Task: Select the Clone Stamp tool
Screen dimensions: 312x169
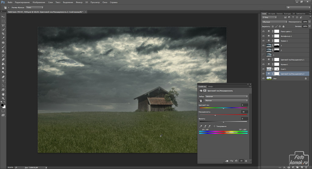Action: point(3,51)
